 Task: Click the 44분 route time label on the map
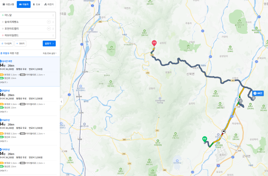(258, 93)
